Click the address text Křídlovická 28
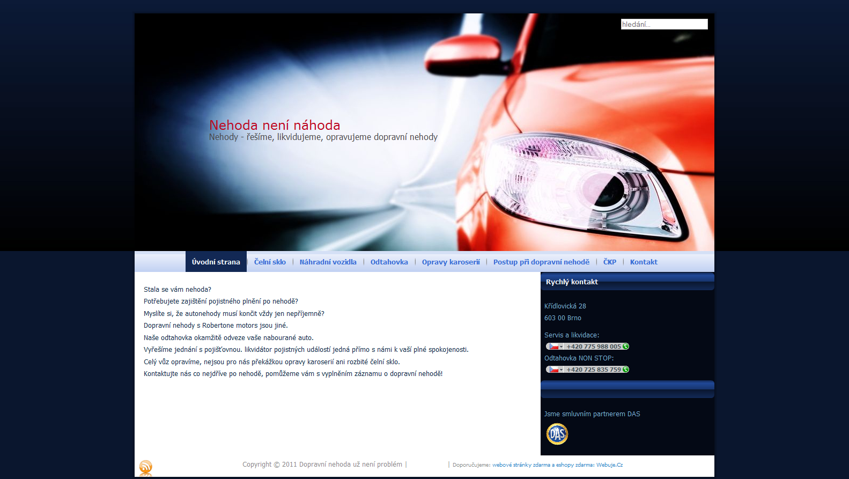849x479 pixels. coord(565,306)
